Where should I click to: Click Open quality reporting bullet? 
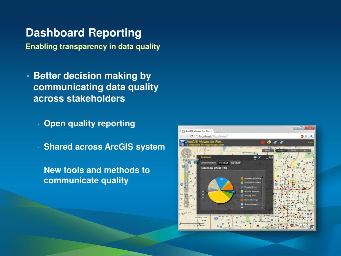click(89, 123)
